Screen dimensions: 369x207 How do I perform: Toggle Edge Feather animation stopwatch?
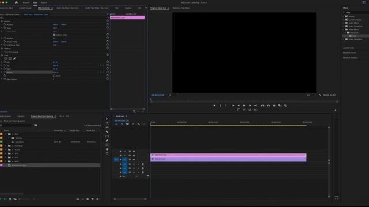point(5,79)
